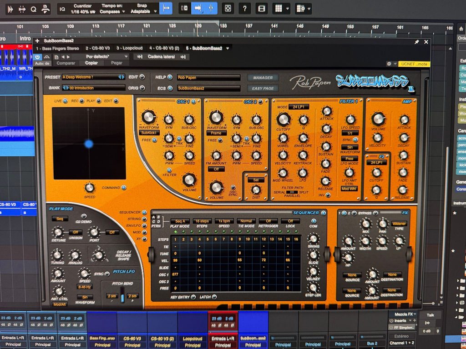Click the Pegar button
466x349 pixels.
(116, 63)
